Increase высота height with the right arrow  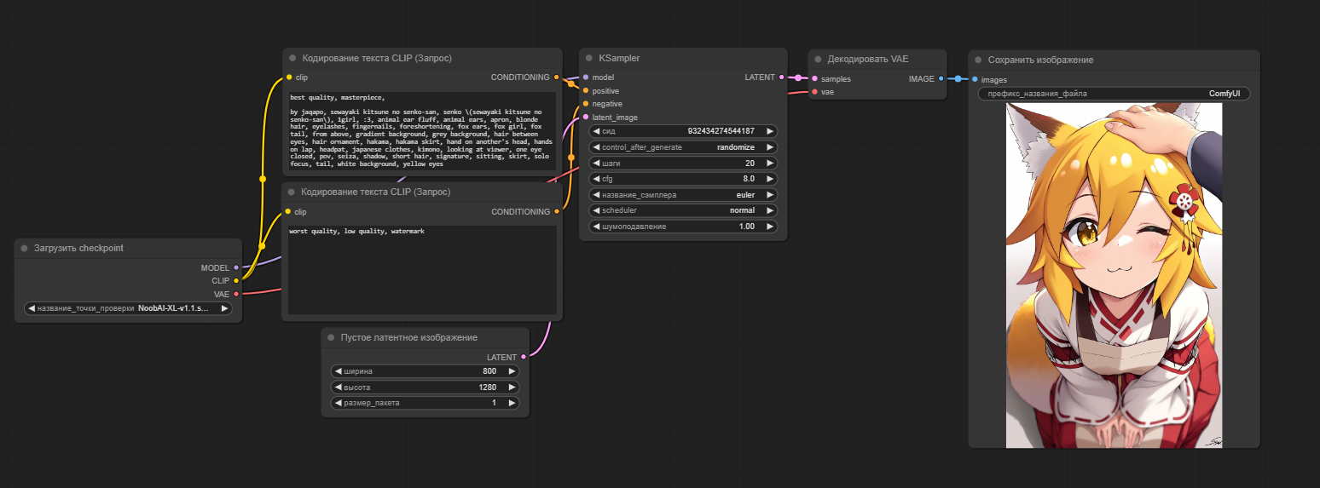pyautogui.click(x=512, y=387)
